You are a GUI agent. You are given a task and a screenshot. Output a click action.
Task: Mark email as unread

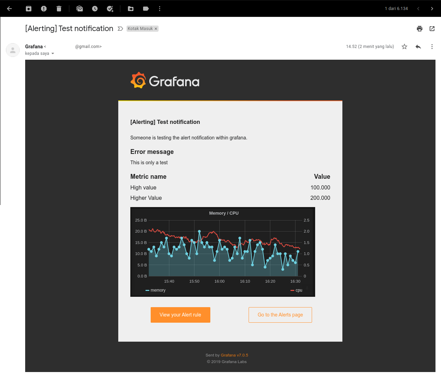point(80,9)
